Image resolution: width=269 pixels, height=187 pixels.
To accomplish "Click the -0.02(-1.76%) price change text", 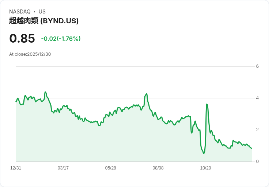I will (x=61, y=39).
